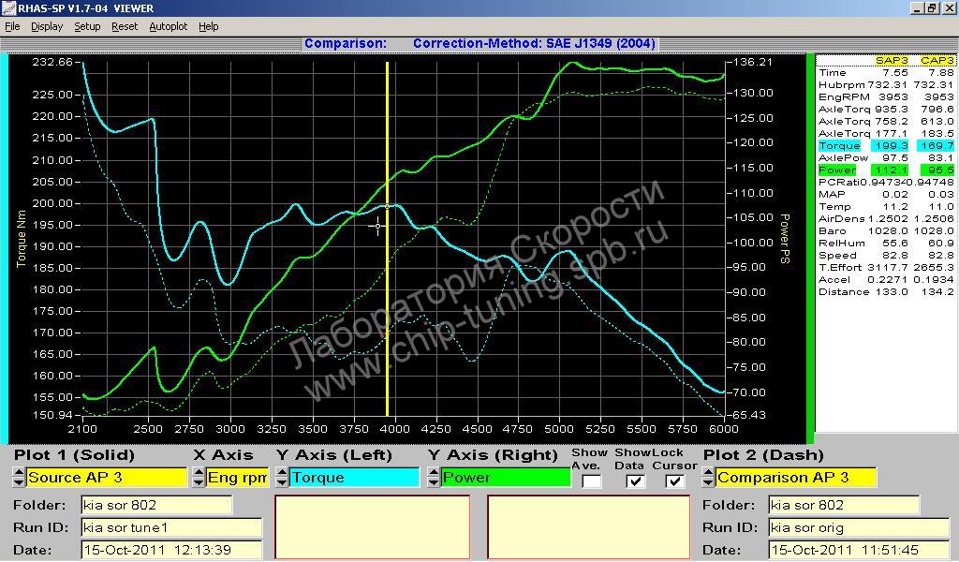
Task: Click the Eng rpm X Axis selector
Action: 236,478
